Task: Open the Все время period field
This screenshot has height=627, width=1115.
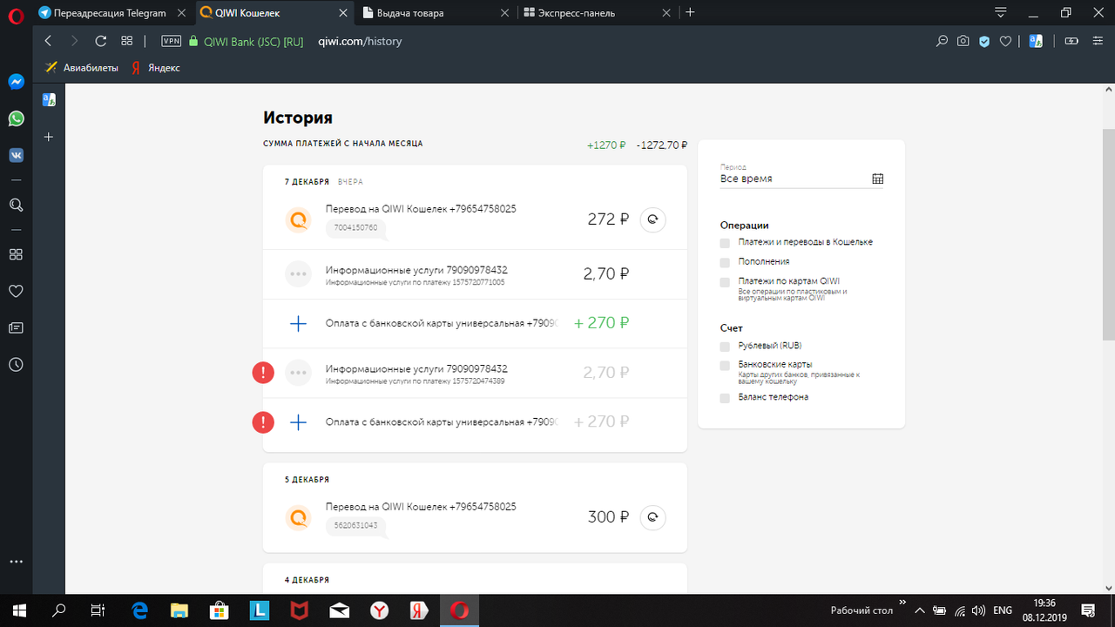Action: (x=801, y=179)
